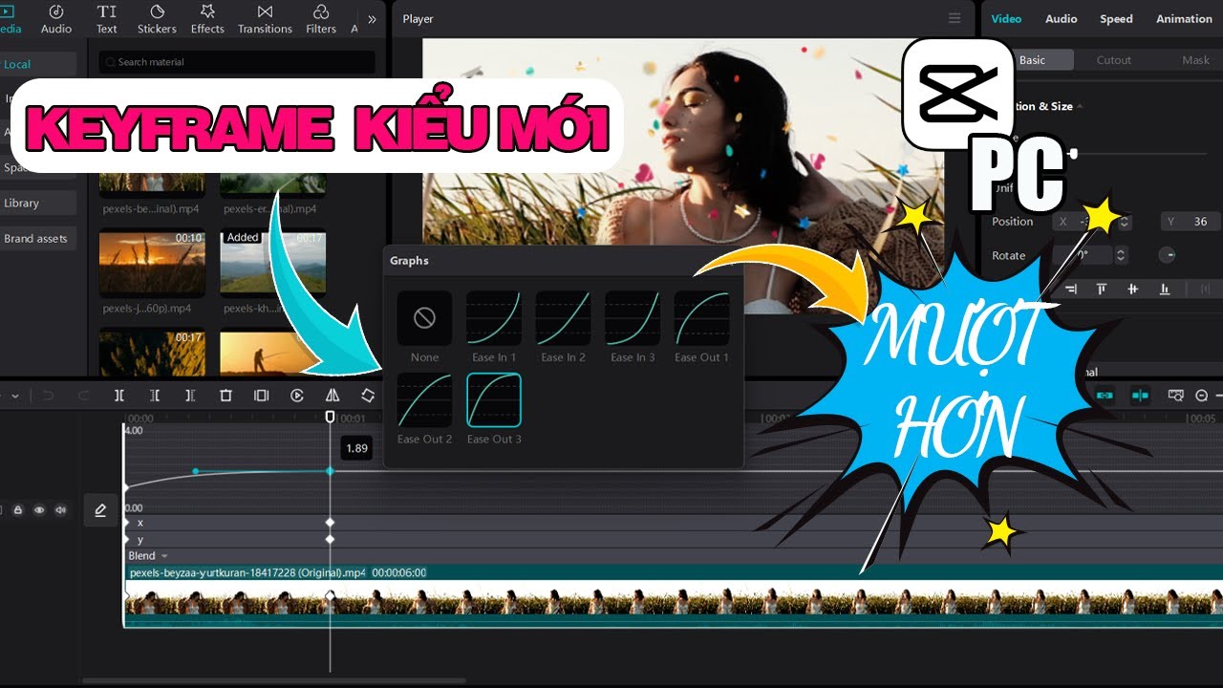Select the y row keyframe diamond
The width and height of the screenshot is (1223, 688).
330,539
